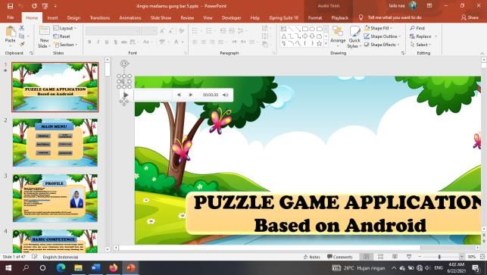Switch to the Playback tab
Screen dimensions: 487x275
(x=340, y=17)
